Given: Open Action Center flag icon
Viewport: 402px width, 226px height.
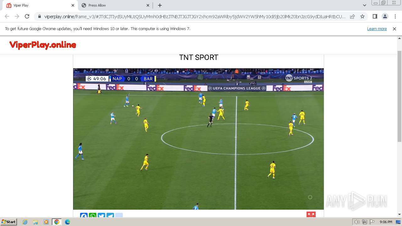Looking at the screenshot, I should pyautogui.click(x=372, y=222).
